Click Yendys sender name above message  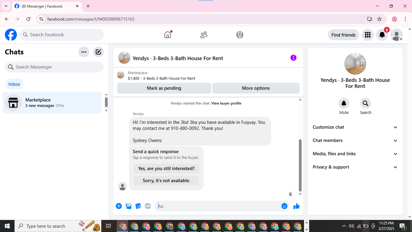click(138, 114)
